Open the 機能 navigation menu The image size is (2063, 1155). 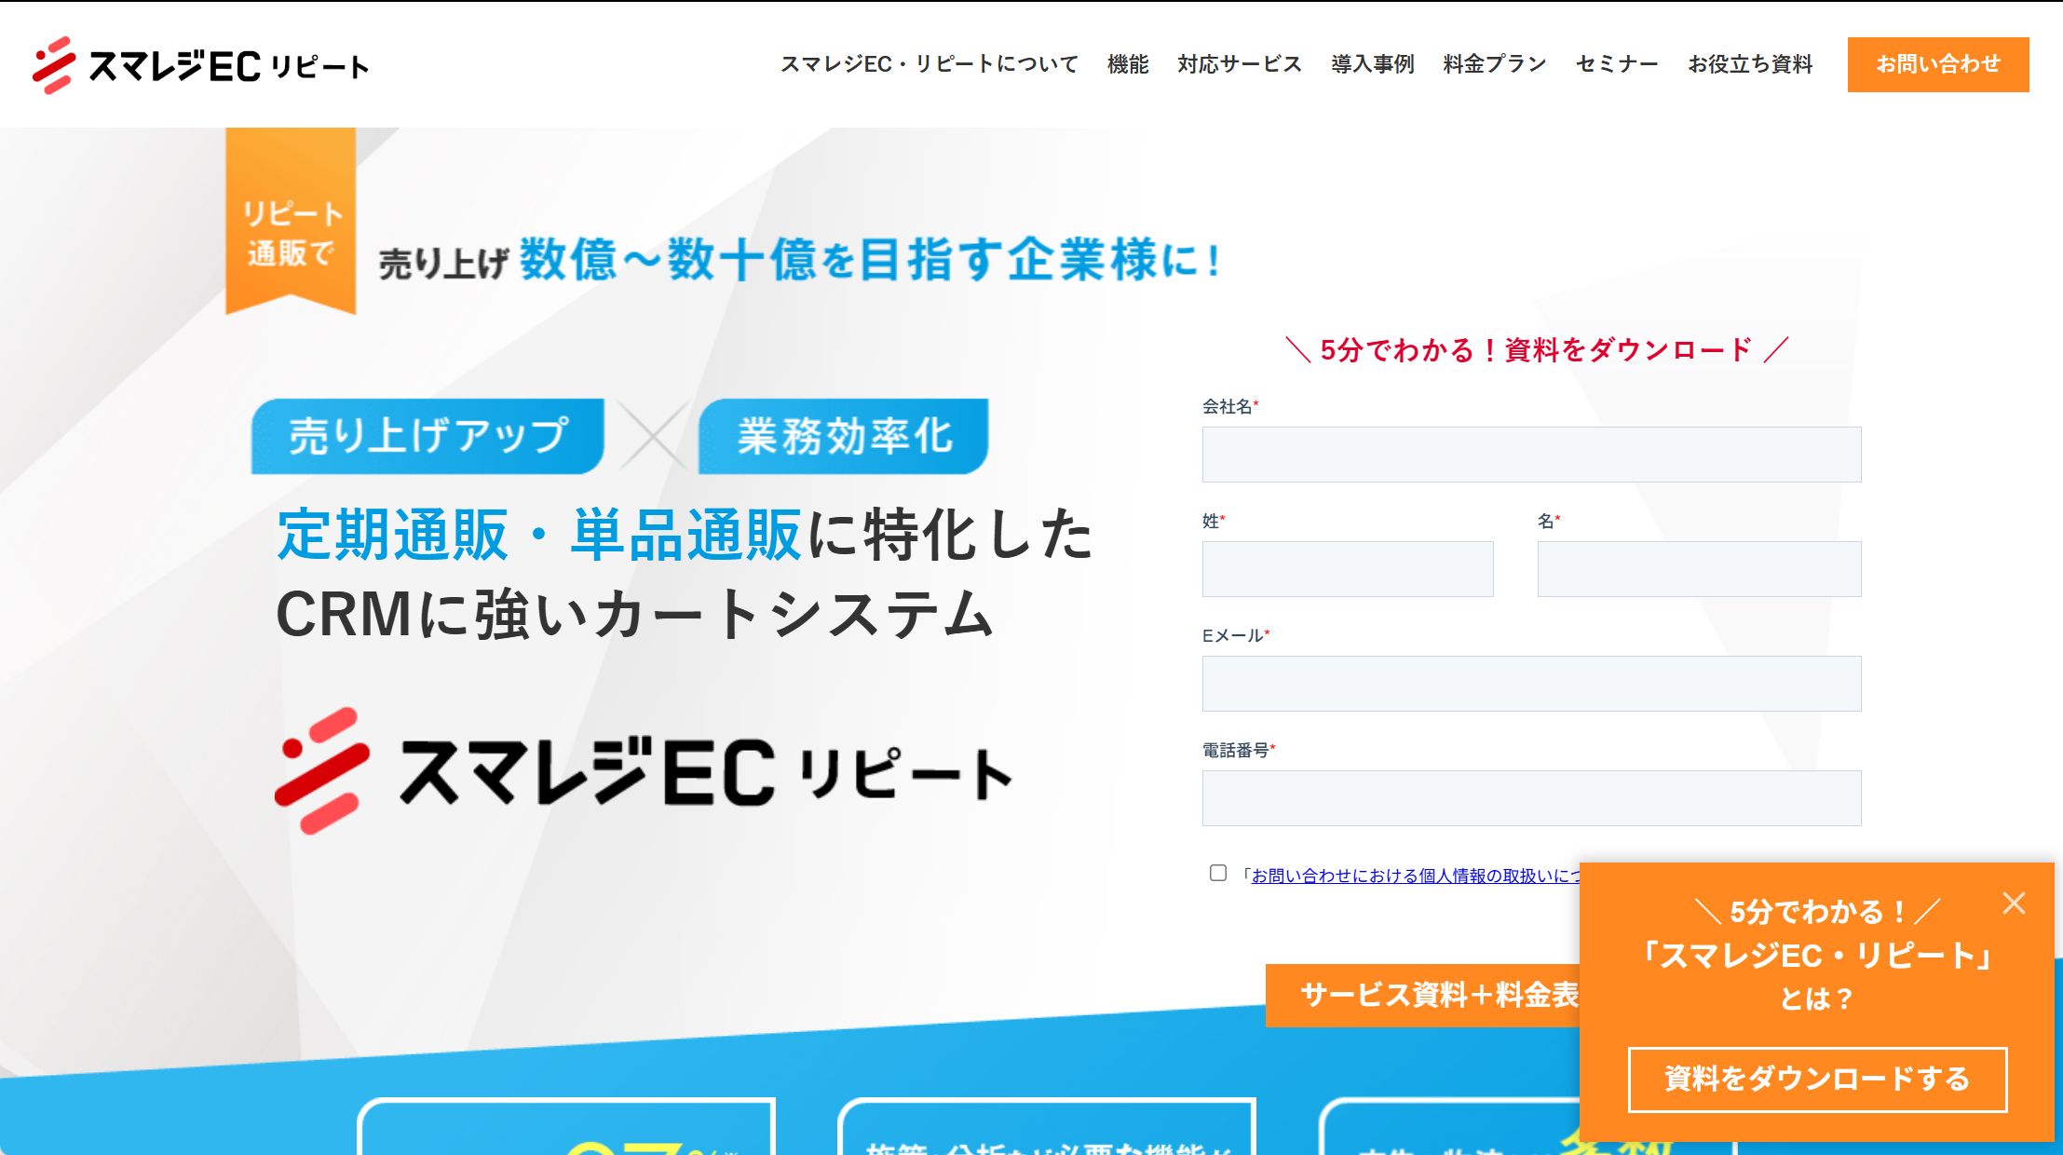click(1128, 64)
